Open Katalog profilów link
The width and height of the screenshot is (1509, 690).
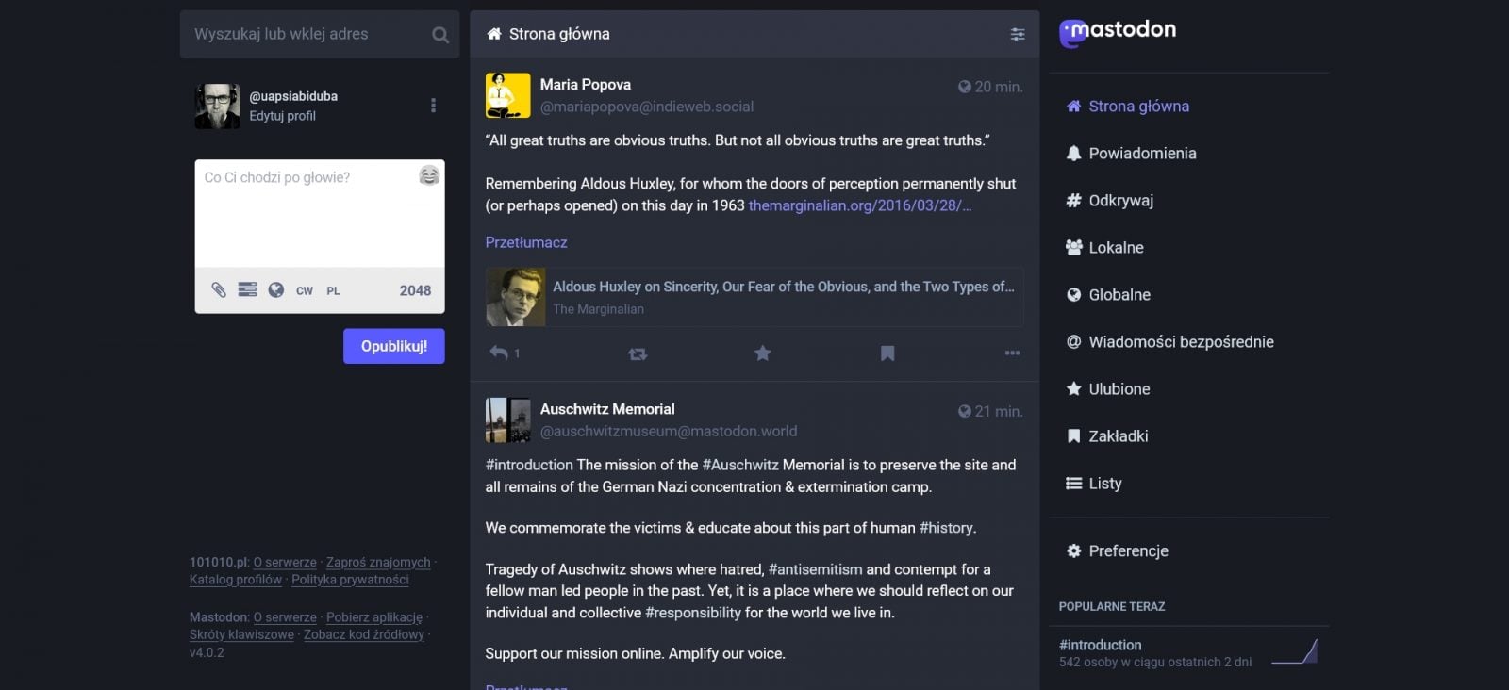(236, 580)
